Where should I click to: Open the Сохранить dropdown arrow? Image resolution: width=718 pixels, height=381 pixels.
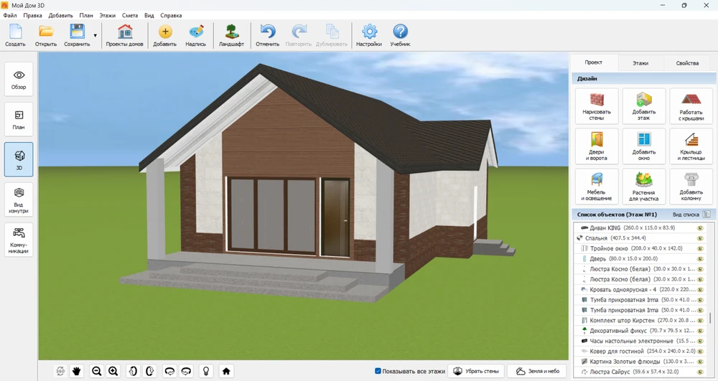click(x=95, y=34)
